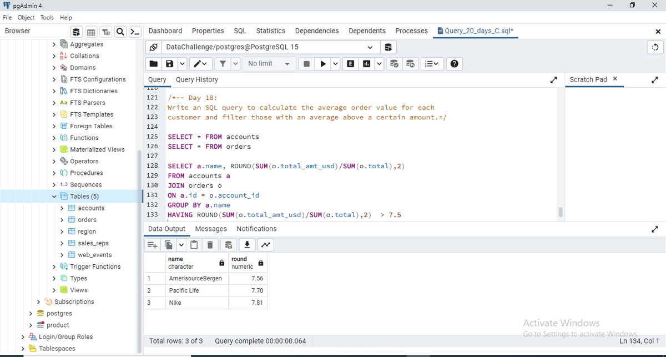The image size is (666, 357).
Task: Open the execute options dropdown arrow
Action: (x=335, y=64)
